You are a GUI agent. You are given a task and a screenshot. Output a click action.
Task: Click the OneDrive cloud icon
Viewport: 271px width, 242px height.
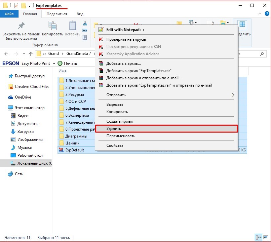point(11,97)
